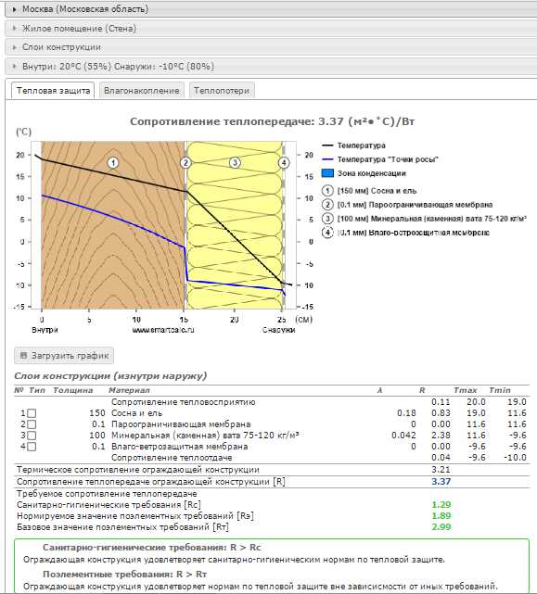Expand the Москва (Московская область) section
The width and height of the screenshot is (537, 594).
tap(271, 8)
